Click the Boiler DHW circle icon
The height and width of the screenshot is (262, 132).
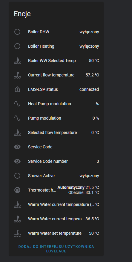pyautogui.click(x=17, y=32)
